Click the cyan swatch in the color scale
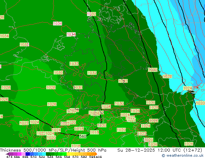Viewport: 205px width, 158px height. click(44, 154)
